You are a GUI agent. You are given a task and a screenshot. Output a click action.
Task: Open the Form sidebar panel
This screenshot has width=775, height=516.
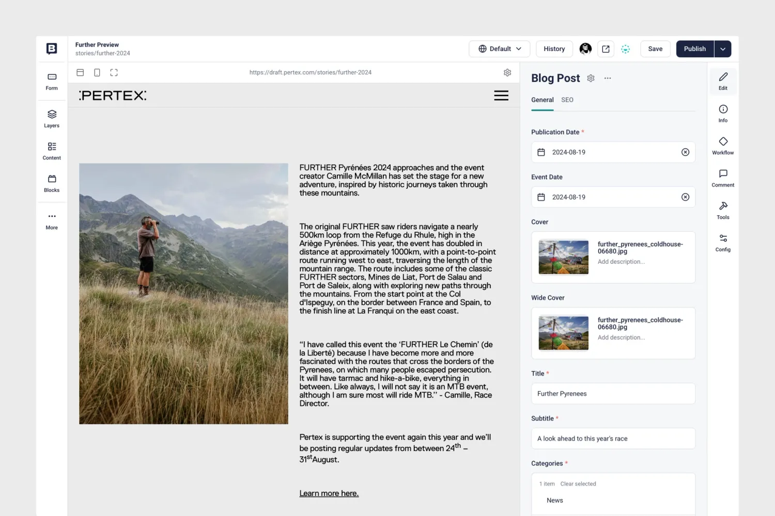tap(52, 82)
